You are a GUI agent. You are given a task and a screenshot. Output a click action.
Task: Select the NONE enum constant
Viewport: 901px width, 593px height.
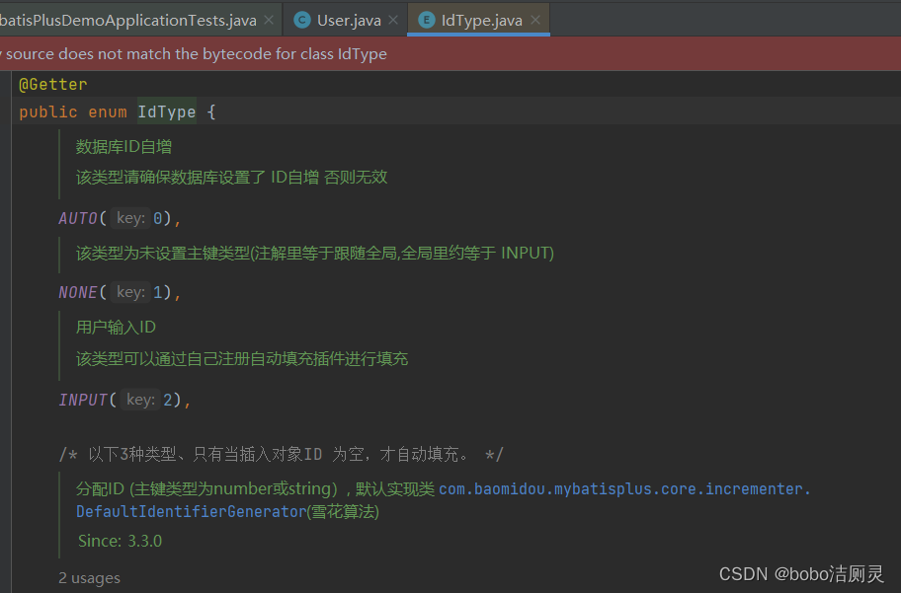click(x=77, y=291)
